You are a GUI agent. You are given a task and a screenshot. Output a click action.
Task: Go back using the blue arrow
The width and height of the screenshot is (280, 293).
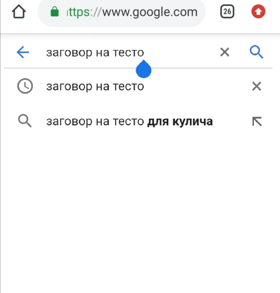point(23,52)
